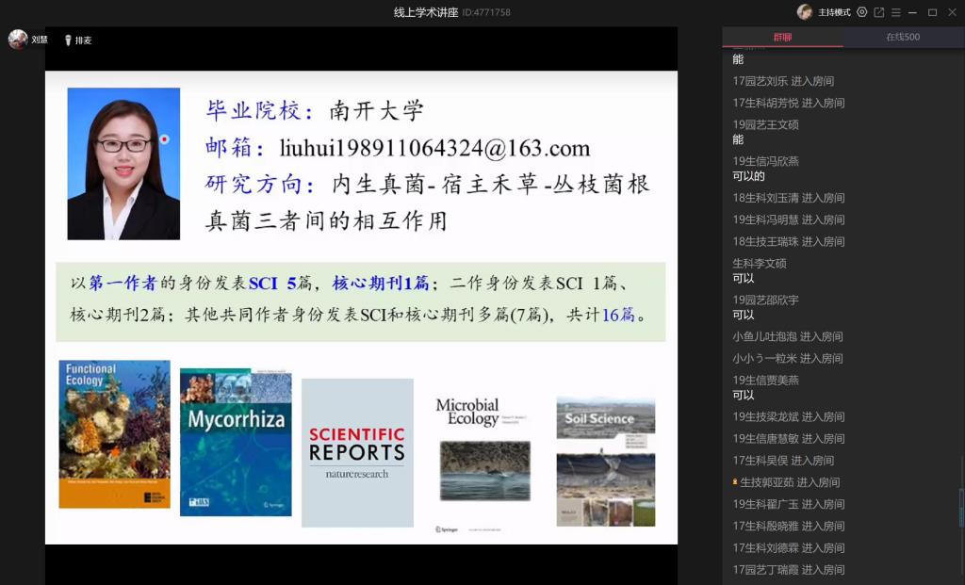Click the 排麦 microphone queue icon
Image resolution: width=965 pixels, height=585 pixels.
click(x=68, y=41)
